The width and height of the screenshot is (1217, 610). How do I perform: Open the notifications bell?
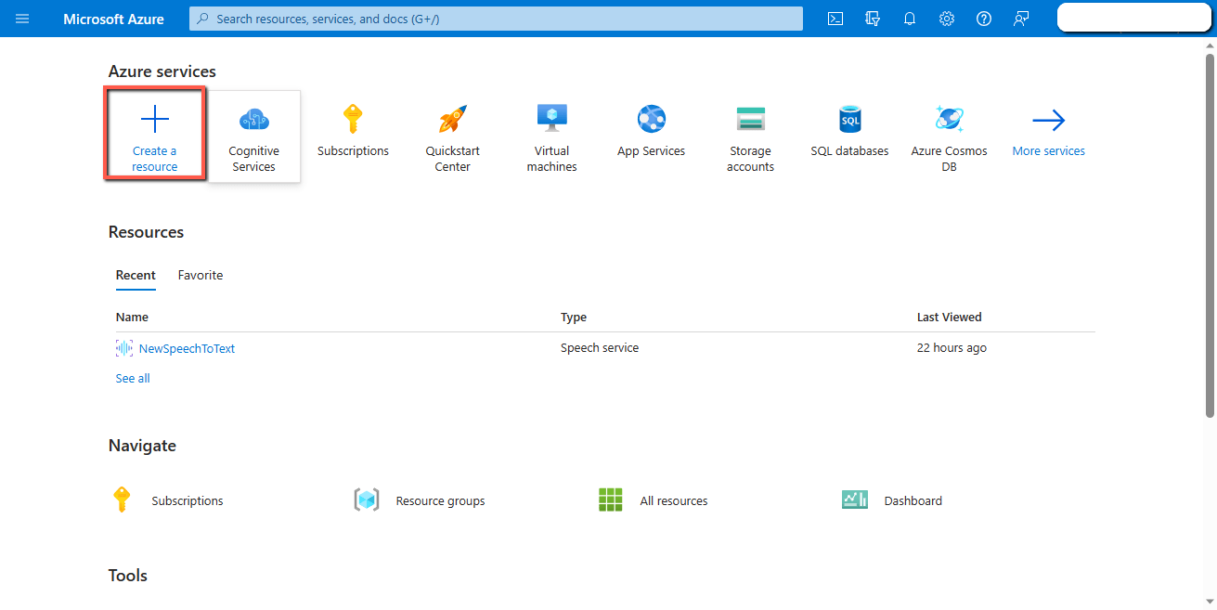pyautogui.click(x=910, y=19)
